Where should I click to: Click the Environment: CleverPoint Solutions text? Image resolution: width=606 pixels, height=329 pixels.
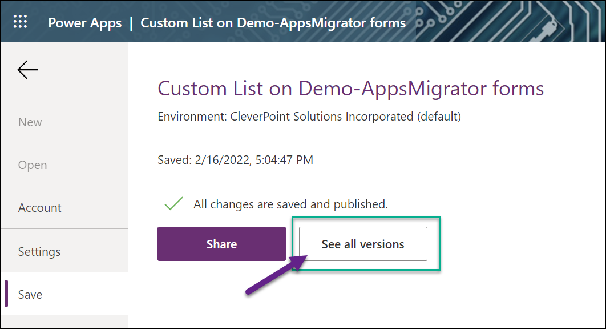click(309, 117)
